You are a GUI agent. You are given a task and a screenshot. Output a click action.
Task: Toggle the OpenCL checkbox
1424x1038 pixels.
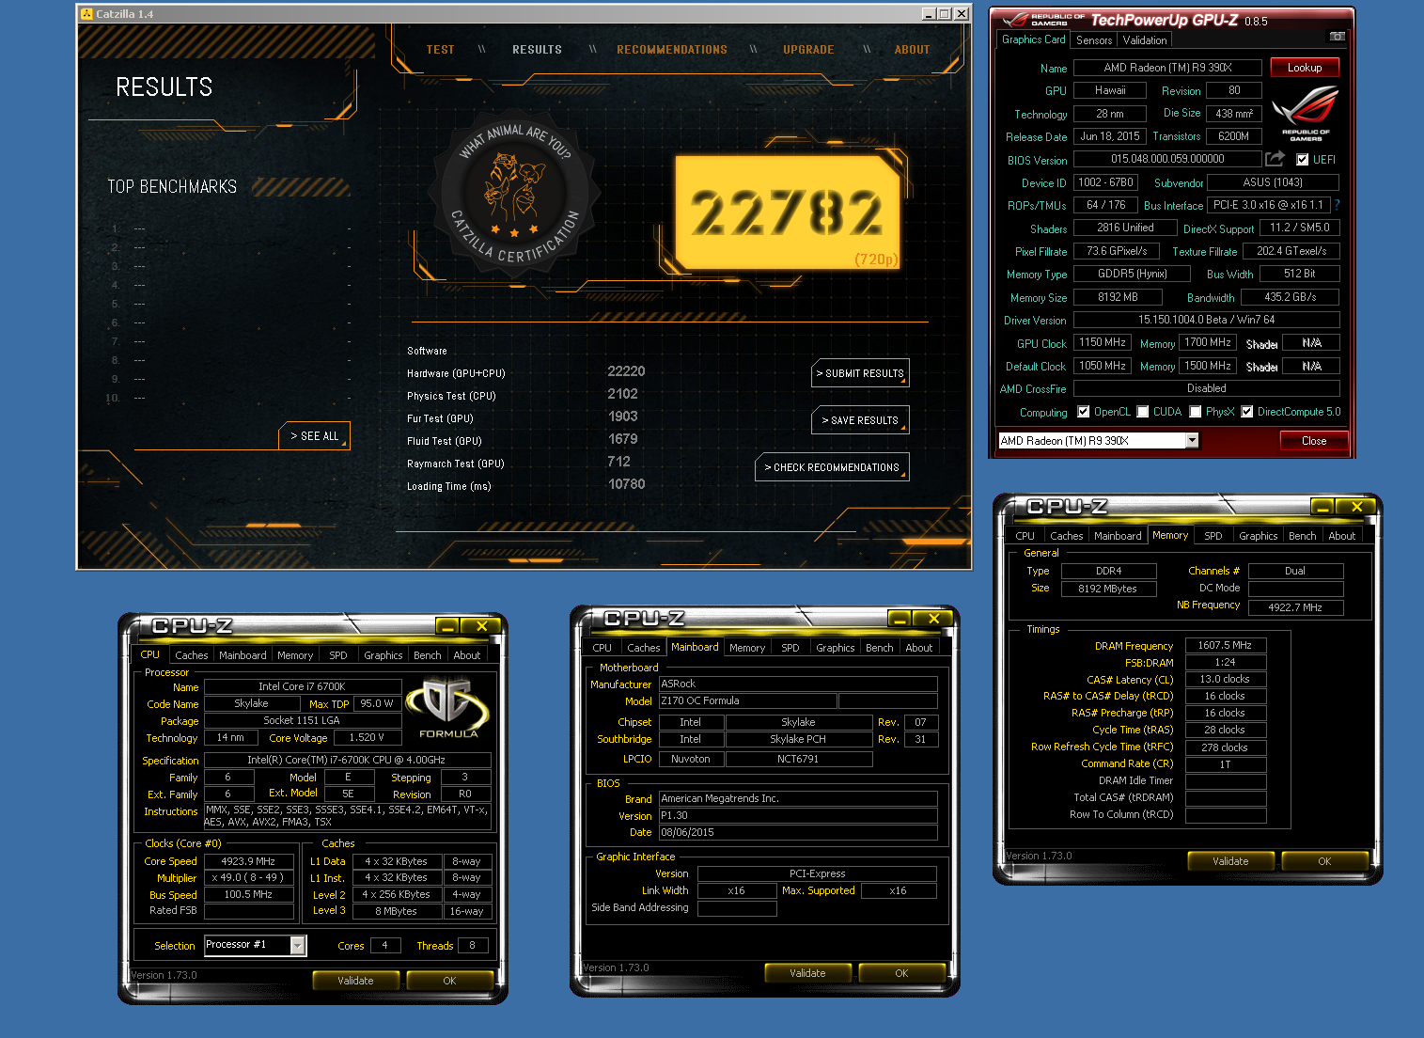tap(1083, 412)
